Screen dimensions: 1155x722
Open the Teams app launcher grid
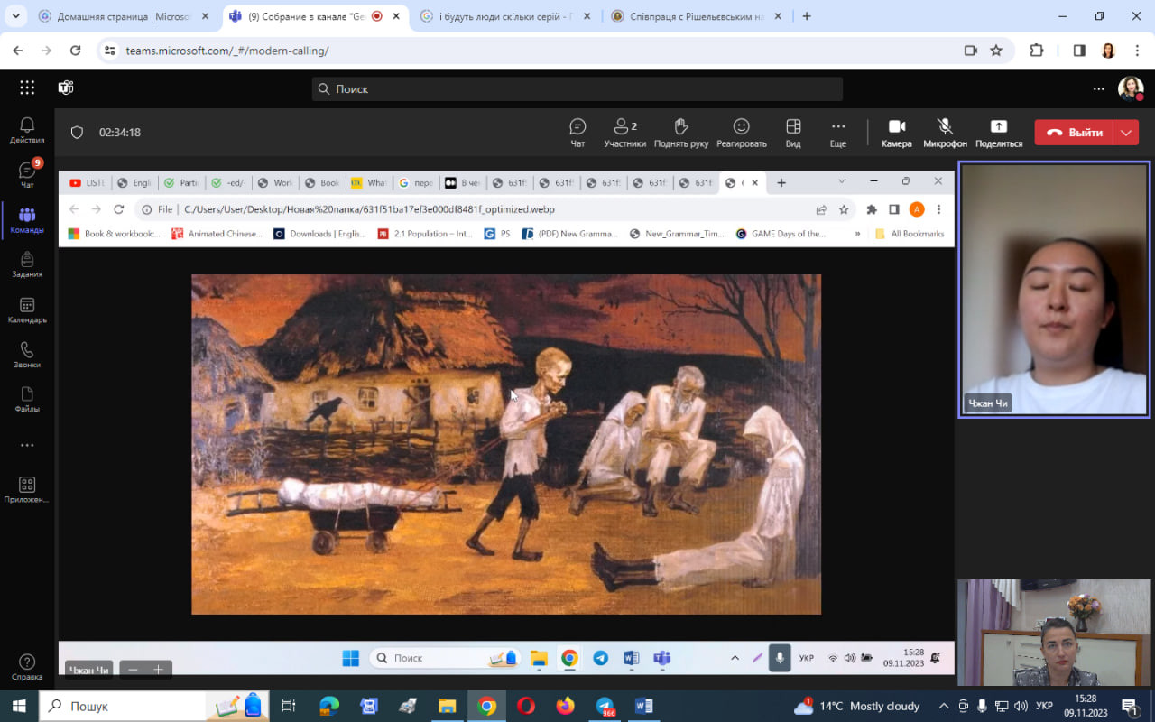(27, 88)
